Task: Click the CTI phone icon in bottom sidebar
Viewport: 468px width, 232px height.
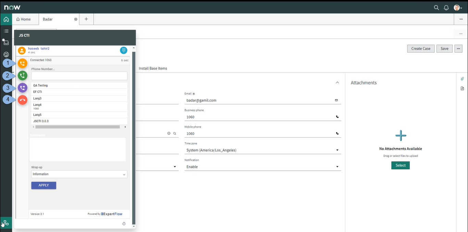Action: coord(5,222)
